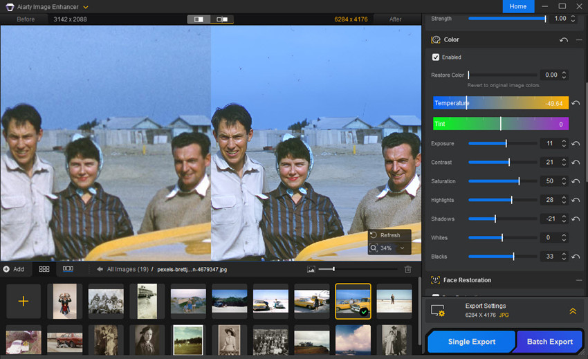This screenshot has width=588, height=359.
Task: Click the Strength value stepper arrows
Action: [x=573, y=19]
